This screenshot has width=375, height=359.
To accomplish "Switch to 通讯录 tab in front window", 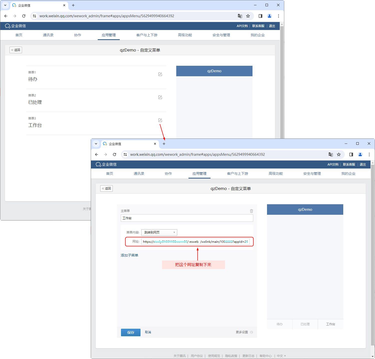I will click(139, 173).
